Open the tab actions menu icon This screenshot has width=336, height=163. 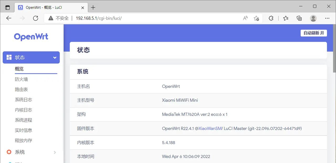[x=7, y=8]
